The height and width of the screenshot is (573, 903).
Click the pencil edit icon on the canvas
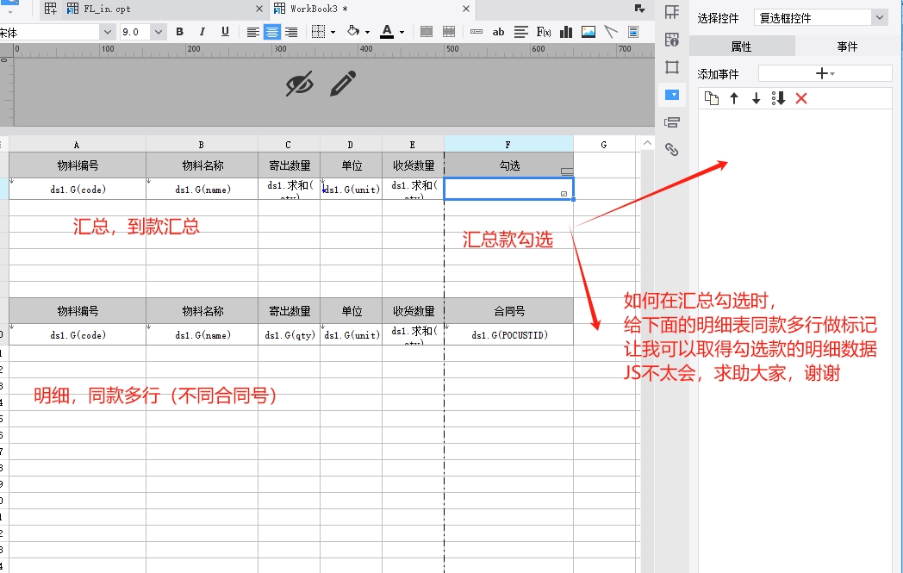343,84
